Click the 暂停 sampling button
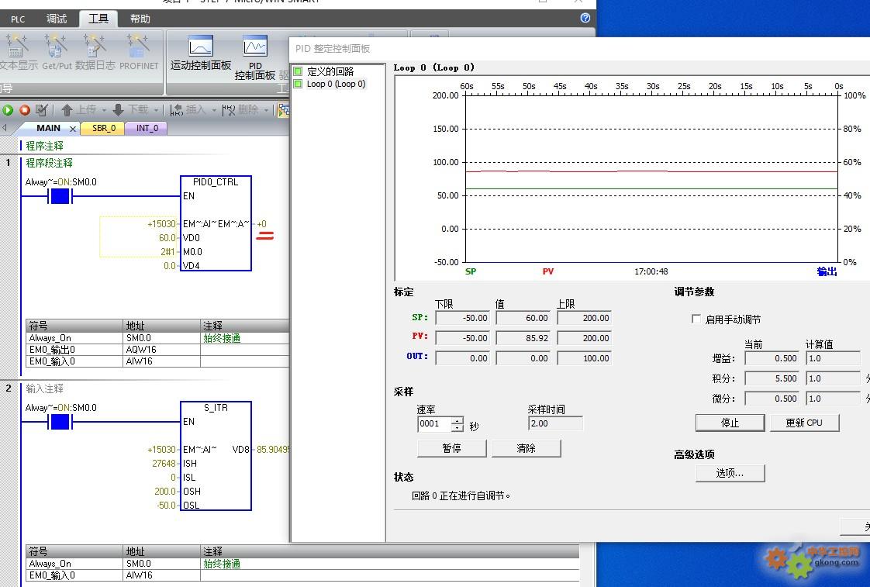 click(451, 448)
